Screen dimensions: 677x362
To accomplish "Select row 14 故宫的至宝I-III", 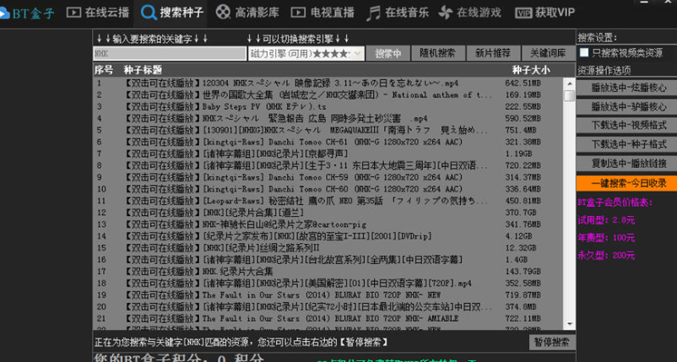I will pyautogui.click(x=328, y=236).
